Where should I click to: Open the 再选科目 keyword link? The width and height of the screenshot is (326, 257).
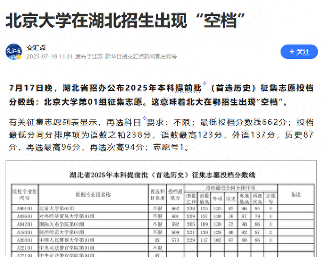point(124,122)
